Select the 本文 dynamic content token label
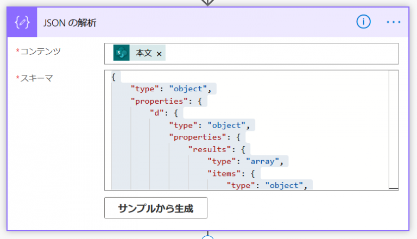The width and height of the screenshot is (417, 239). pyautogui.click(x=144, y=54)
